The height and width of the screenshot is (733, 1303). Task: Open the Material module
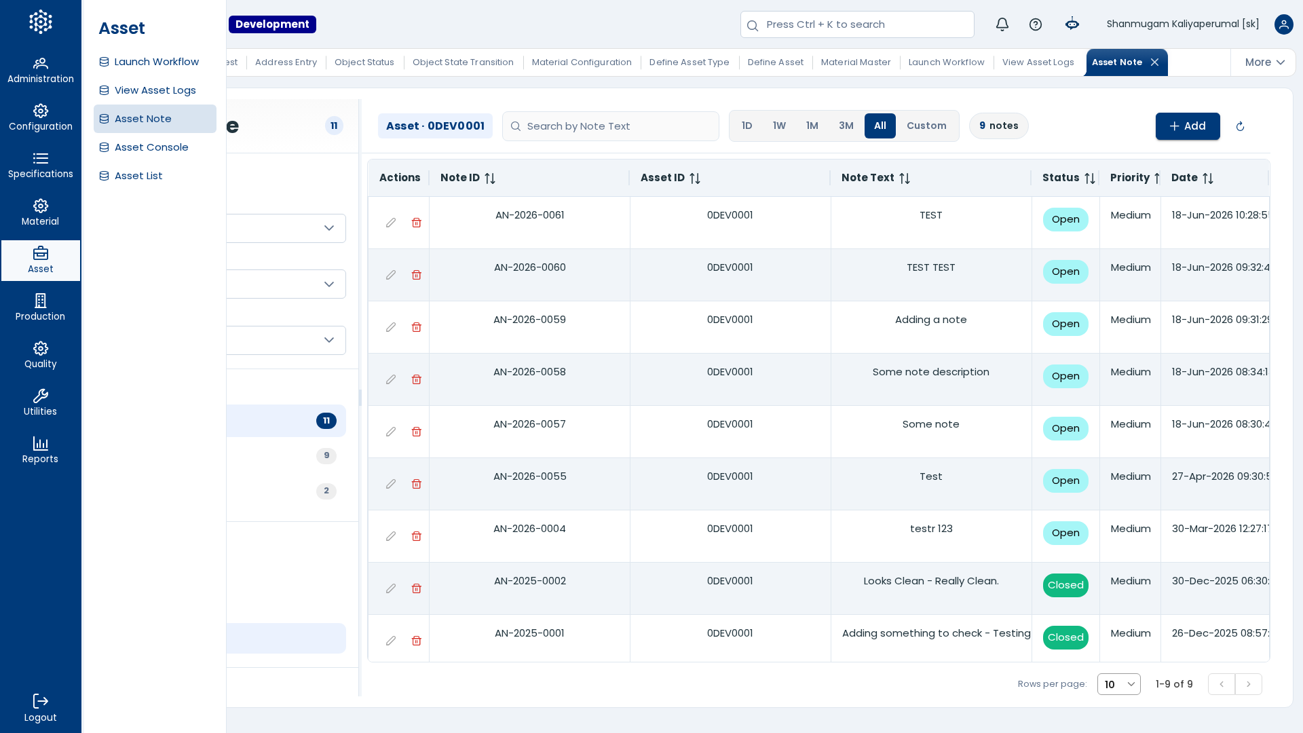(x=41, y=213)
